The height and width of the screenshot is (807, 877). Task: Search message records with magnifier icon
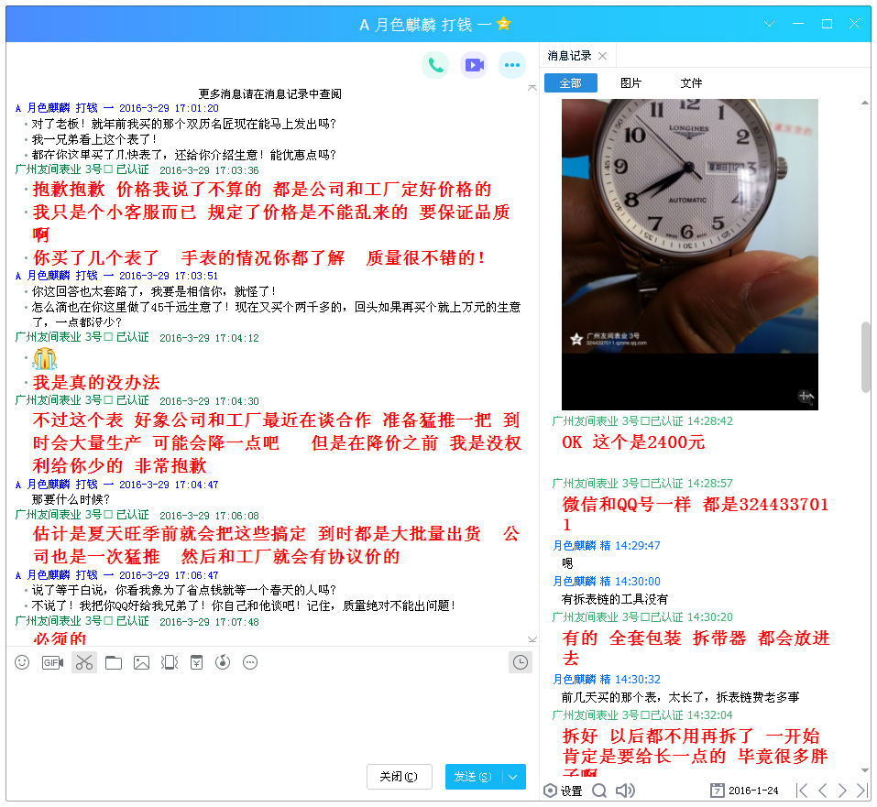click(x=599, y=791)
